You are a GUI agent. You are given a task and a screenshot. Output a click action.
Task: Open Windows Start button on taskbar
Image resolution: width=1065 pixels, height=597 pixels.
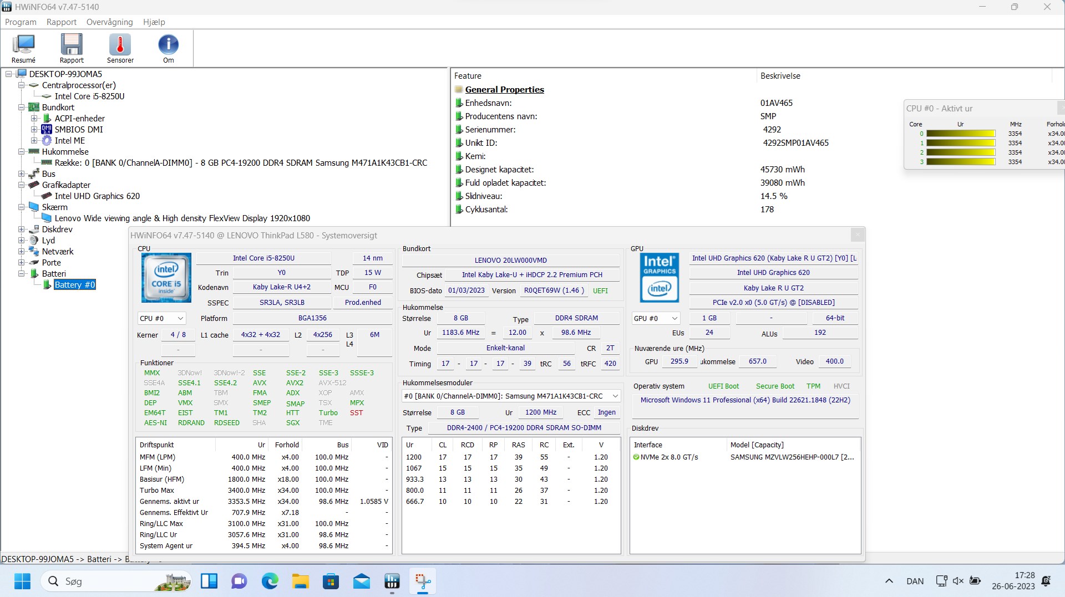coord(22,581)
